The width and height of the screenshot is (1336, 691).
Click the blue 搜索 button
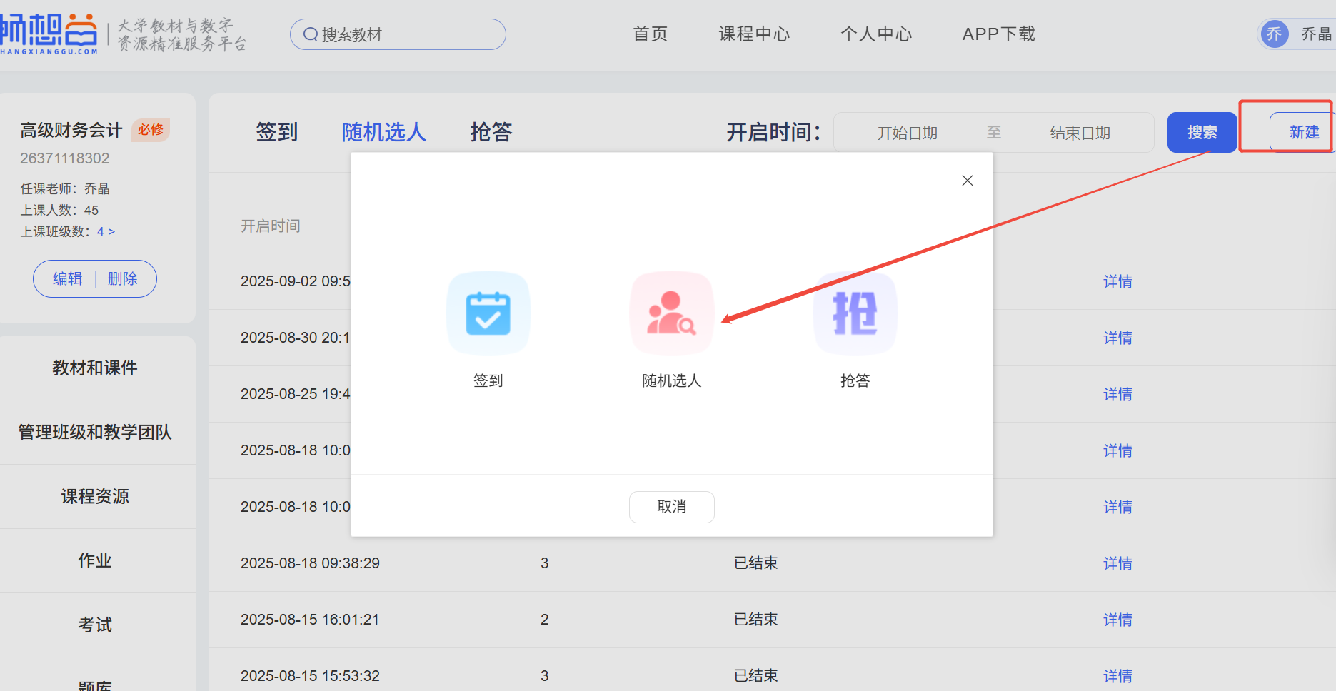1202,132
